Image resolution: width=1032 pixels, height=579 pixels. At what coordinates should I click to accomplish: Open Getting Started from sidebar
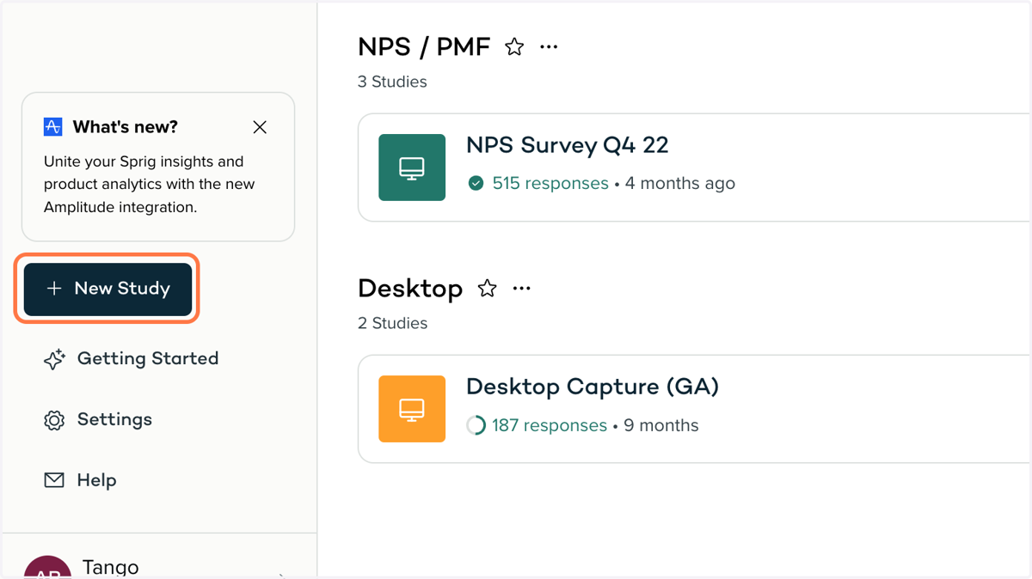click(131, 358)
